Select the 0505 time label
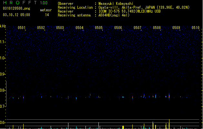This screenshot has width=203, height=129. [99, 28]
